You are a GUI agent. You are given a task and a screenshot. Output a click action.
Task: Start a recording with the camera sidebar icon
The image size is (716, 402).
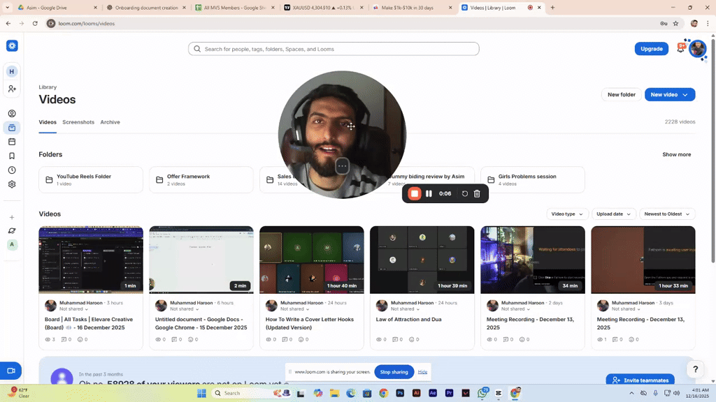(11, 371)
